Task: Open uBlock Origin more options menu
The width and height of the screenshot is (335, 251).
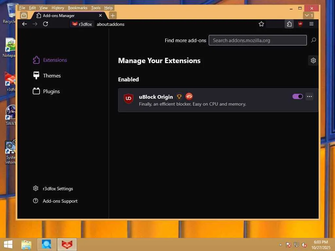Action: (309, 96)
